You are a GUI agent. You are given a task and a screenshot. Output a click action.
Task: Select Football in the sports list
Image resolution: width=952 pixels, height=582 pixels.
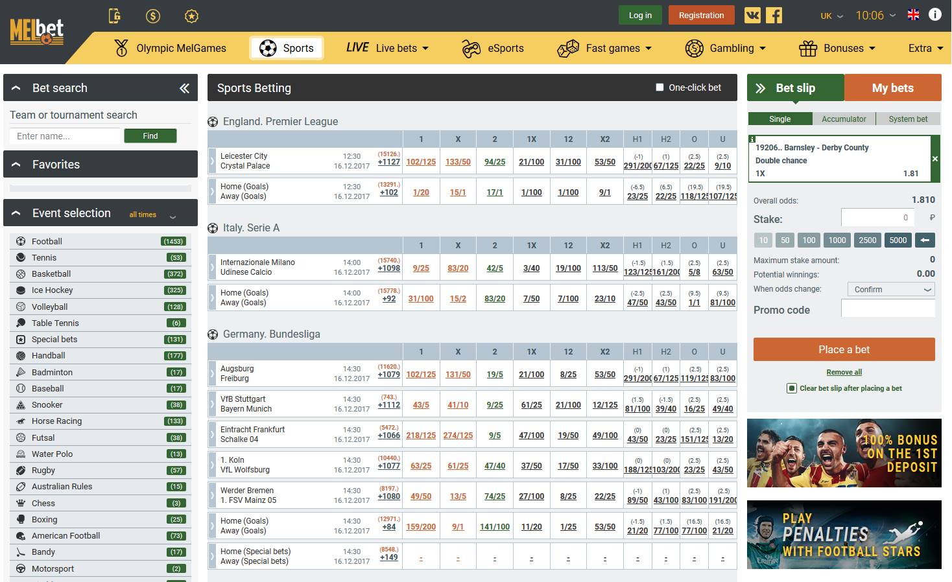101,241
